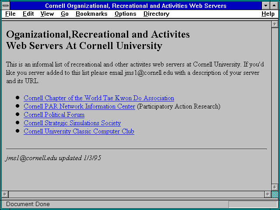Open the window control menu box
Screen dimensions: 280x210
click(6, 6)
